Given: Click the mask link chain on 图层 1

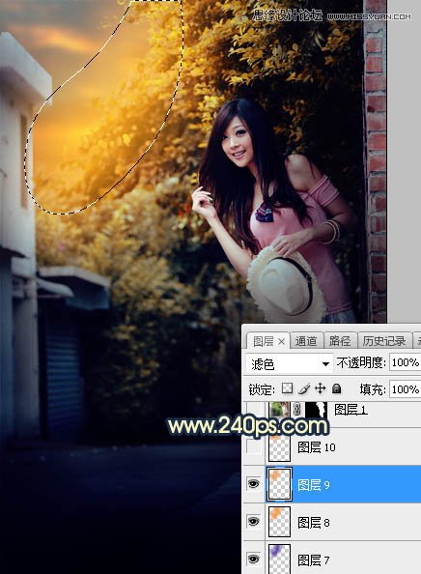Looking at the screenshot, I should click(297, 410).
